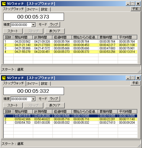The width and height of the screenshot is (142, 148).
Task: Click 平均時間 column header in lower window
Action: pos(127,111)
